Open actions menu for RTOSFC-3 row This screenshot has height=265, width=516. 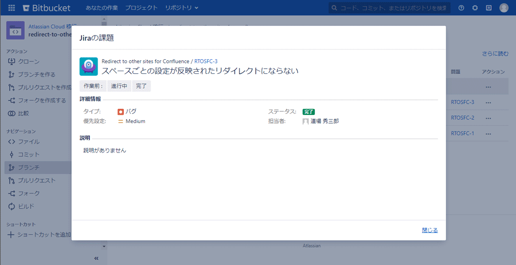coord(488,102)
